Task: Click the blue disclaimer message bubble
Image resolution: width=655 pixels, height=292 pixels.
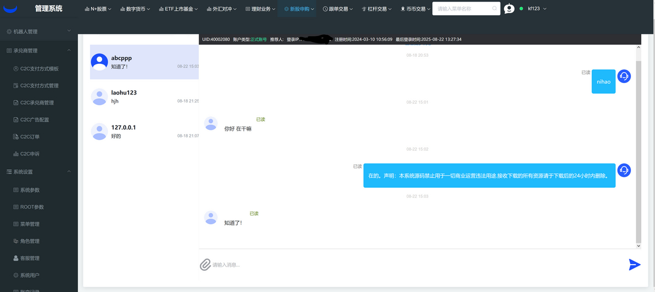Action: (x=490, y=176)
